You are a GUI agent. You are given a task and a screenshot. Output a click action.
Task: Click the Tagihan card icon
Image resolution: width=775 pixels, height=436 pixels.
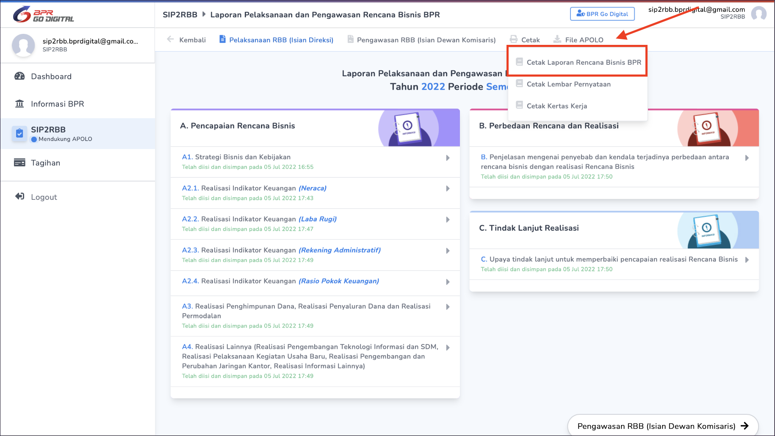click(x=19, y=163)
